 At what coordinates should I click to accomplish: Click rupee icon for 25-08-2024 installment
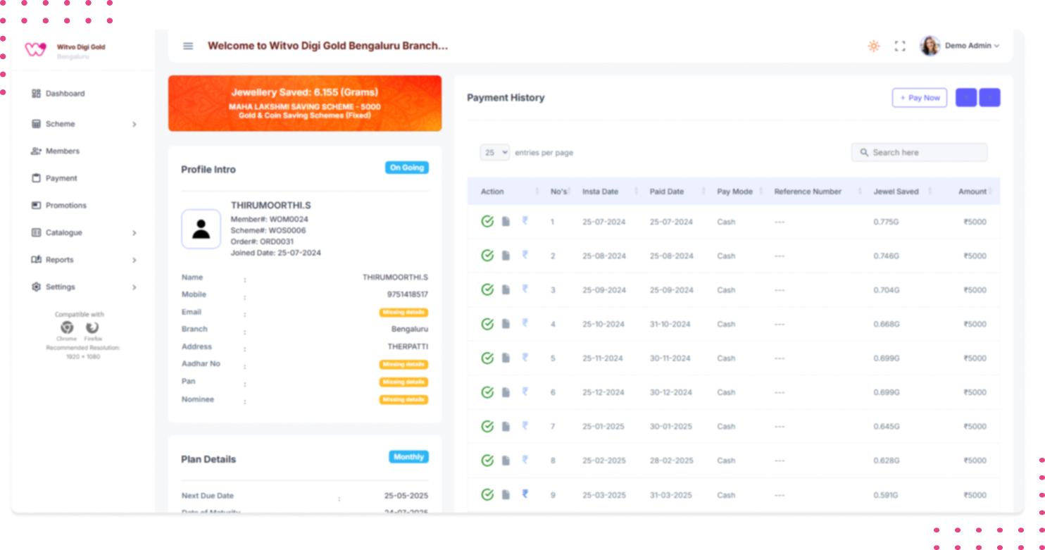click(525, 255)
